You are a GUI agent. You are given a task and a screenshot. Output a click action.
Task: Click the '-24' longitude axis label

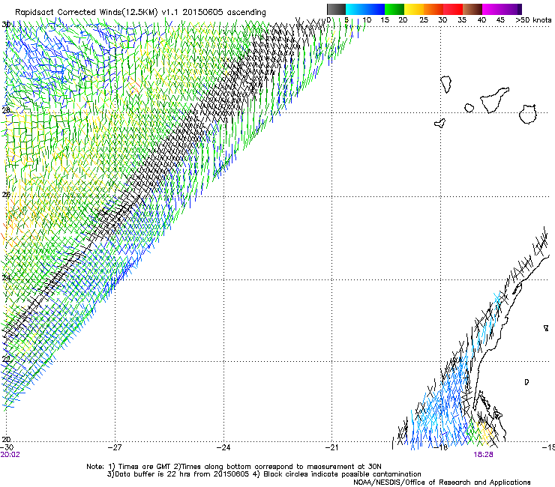pyautogui.click(x=223, y=447)
